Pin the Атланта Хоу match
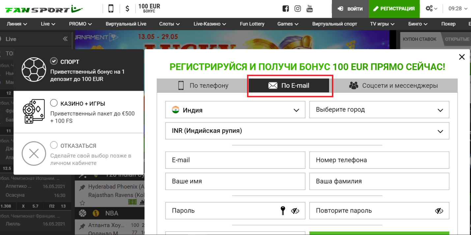471x235 pixels. point(82,226)
